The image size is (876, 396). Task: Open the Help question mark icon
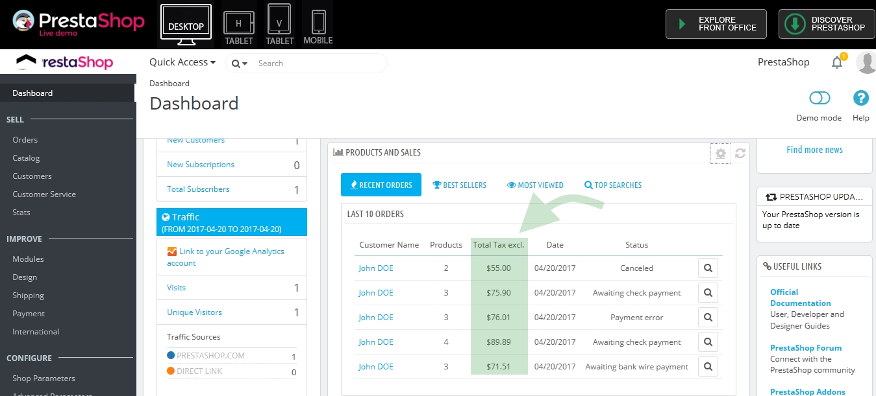(861, 98)
